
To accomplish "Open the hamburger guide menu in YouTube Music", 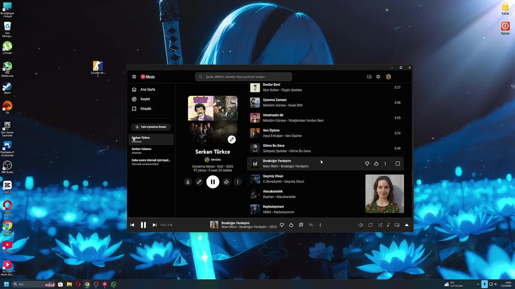I will [x=134, y=77].
